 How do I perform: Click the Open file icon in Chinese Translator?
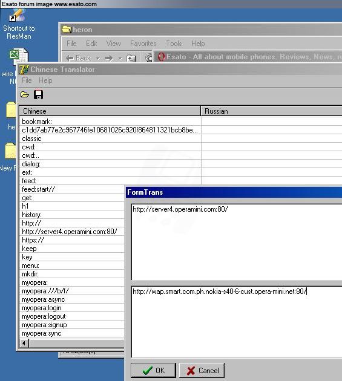(25, 94)
